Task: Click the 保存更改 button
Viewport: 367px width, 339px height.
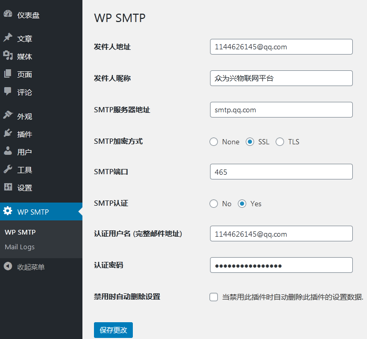Action: (x=113, y=330)
